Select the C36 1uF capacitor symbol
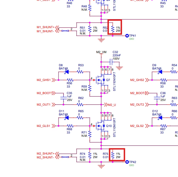The image size is (178, 177). (x=157, y=98)
